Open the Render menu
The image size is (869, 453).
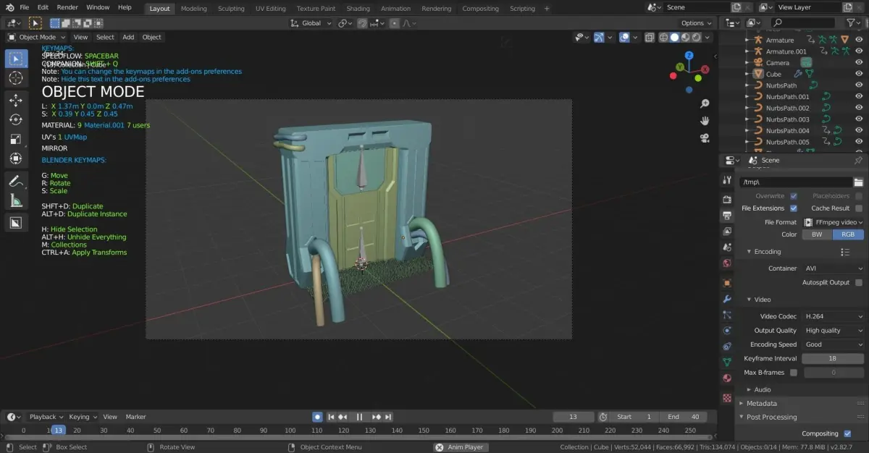tap(67, 7)
